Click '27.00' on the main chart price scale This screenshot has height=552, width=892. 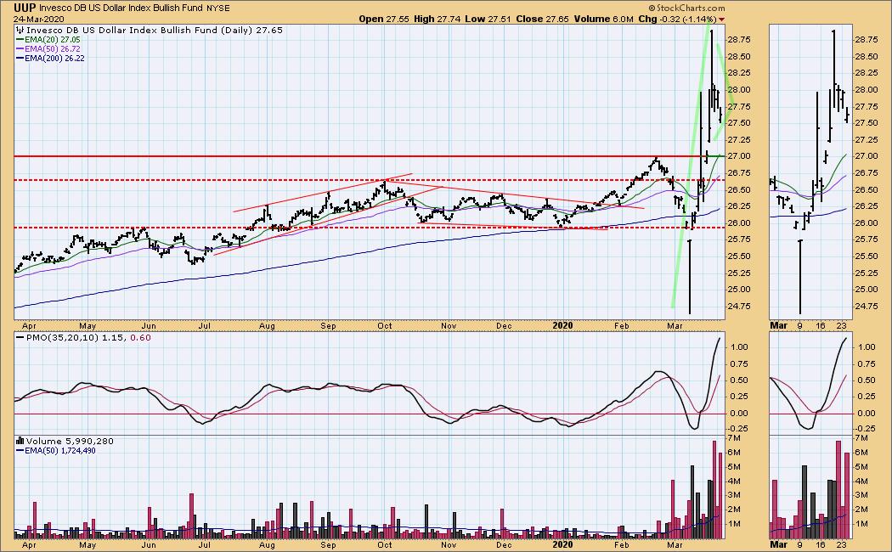[738, 156]
